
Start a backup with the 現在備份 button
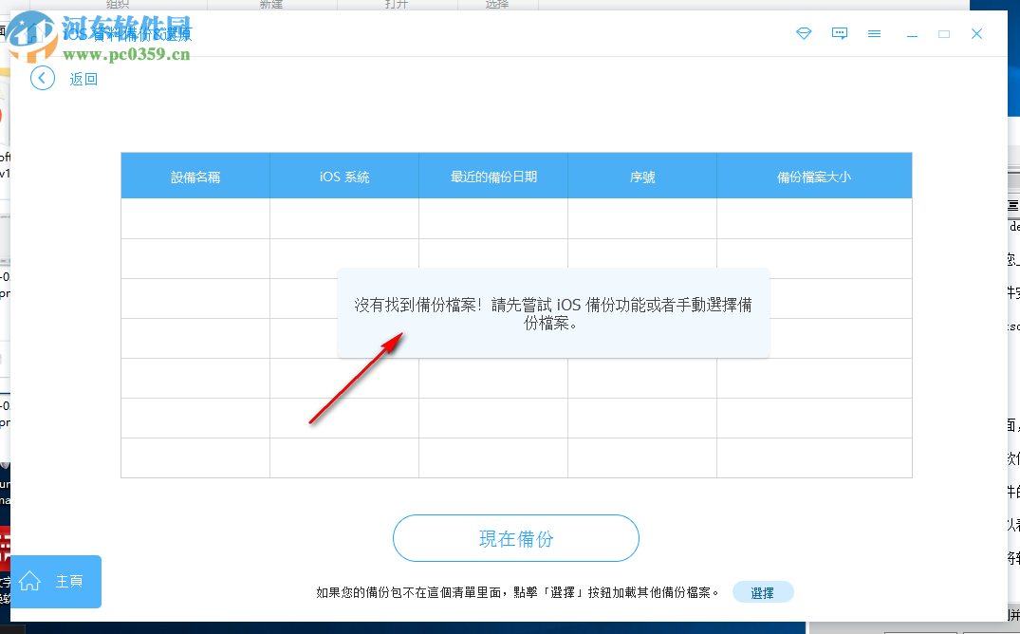click(x=515, y=537)
